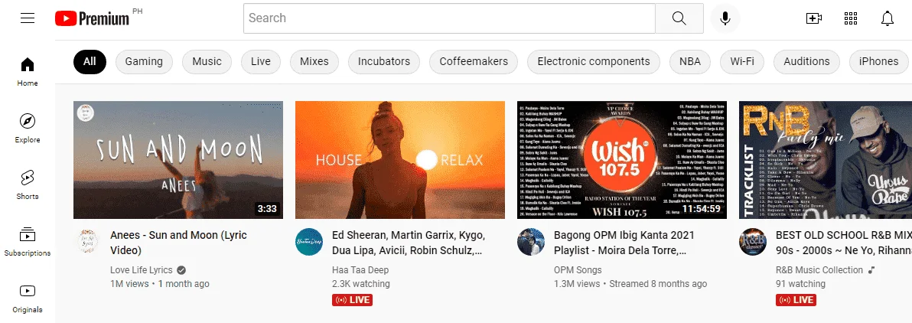Open title 'Ed Sheeran, Martin Garrix, Kygo'
The width and height of the screenshot is (912, 323).
click(x=409, y=243)
